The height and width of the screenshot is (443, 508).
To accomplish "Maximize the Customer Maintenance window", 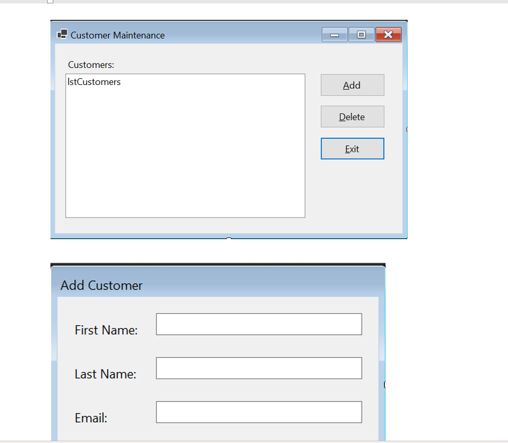I will tap(361, 35).
